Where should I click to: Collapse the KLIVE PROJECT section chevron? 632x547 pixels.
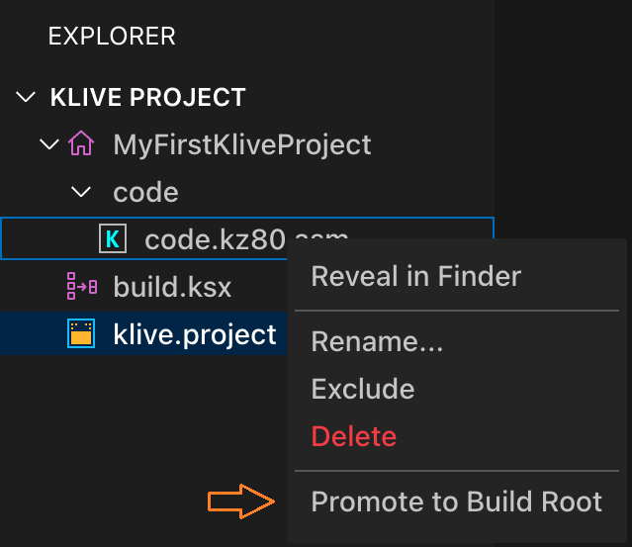(26, 97)
